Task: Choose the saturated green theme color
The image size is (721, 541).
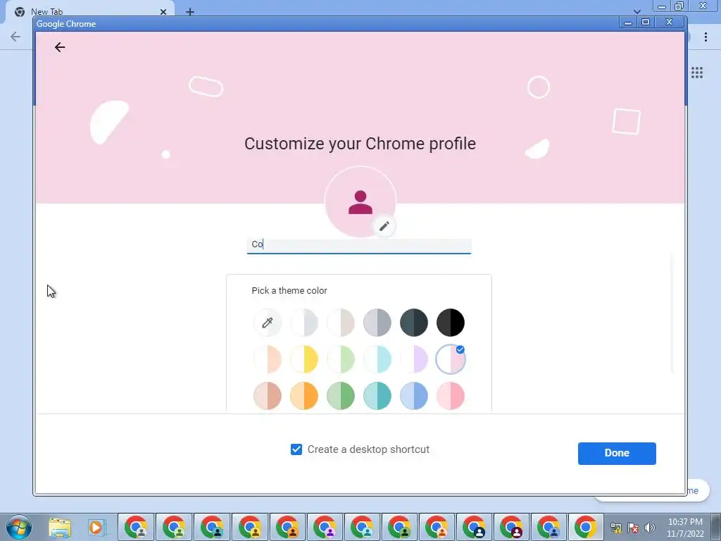Action: pos(340,396)
